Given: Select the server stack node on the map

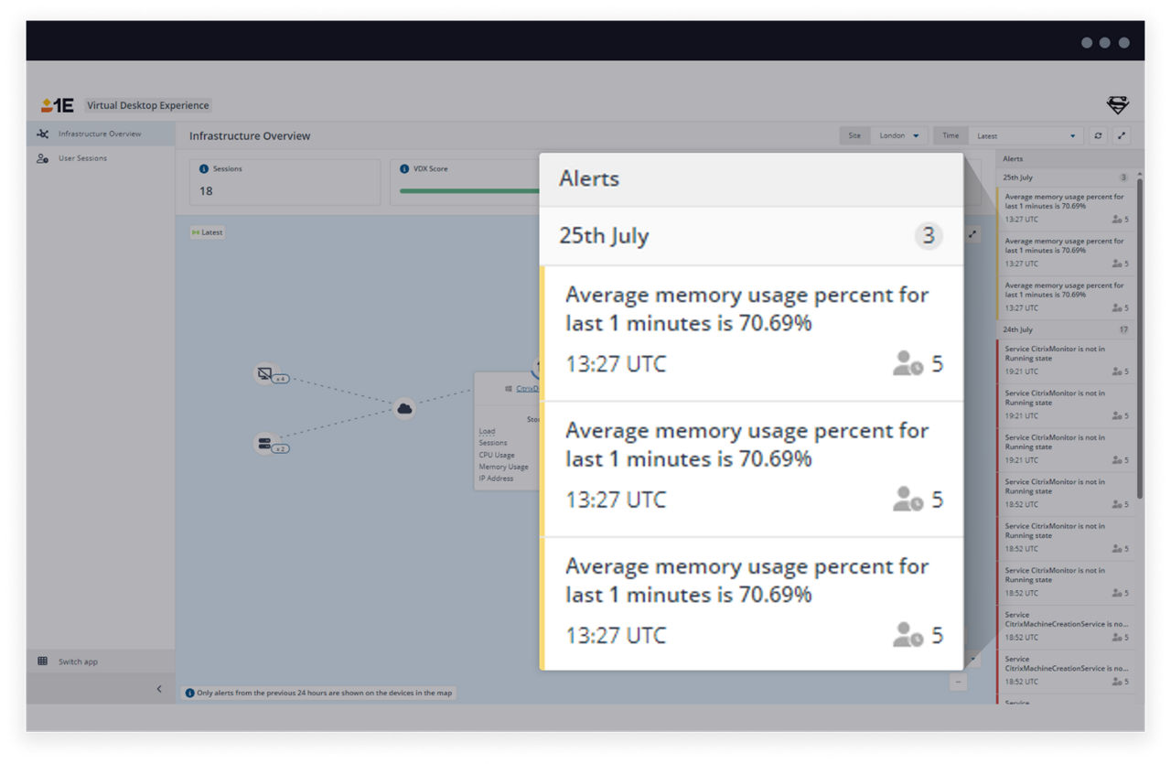Looking at the screenshot, I should (264, 443).
